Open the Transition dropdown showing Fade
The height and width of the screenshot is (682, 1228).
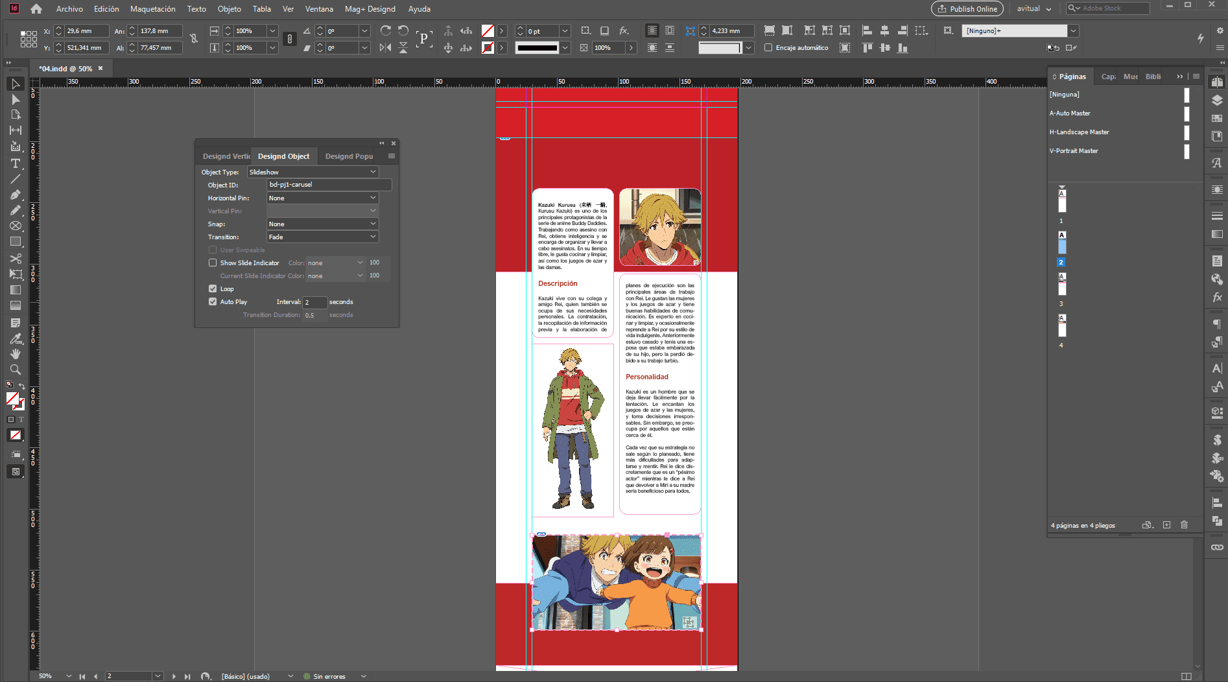point(322,237)
